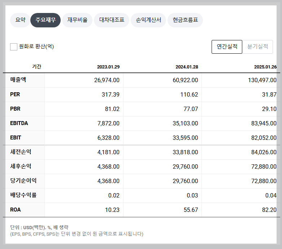Select the 당기순이익 row label
This screenshot has height=249, width=282.
click(x=23, y=181)
